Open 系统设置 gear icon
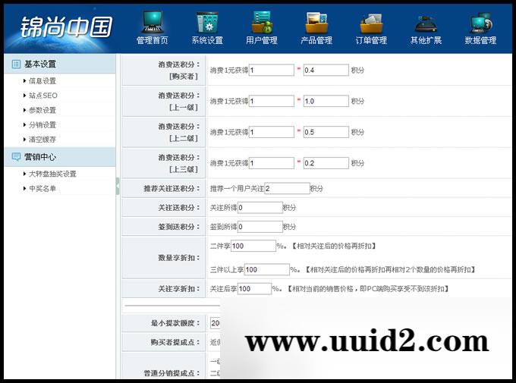 [207, 23]
